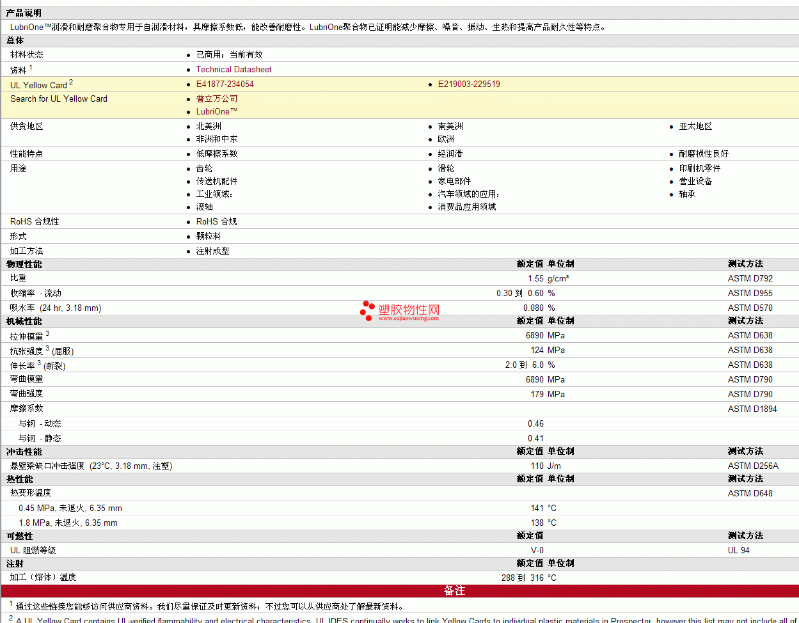Image resolution: width=799 pixels, height=623 pixels.
Task: Click the 冲击性能 section header
Action: point(24,452)
